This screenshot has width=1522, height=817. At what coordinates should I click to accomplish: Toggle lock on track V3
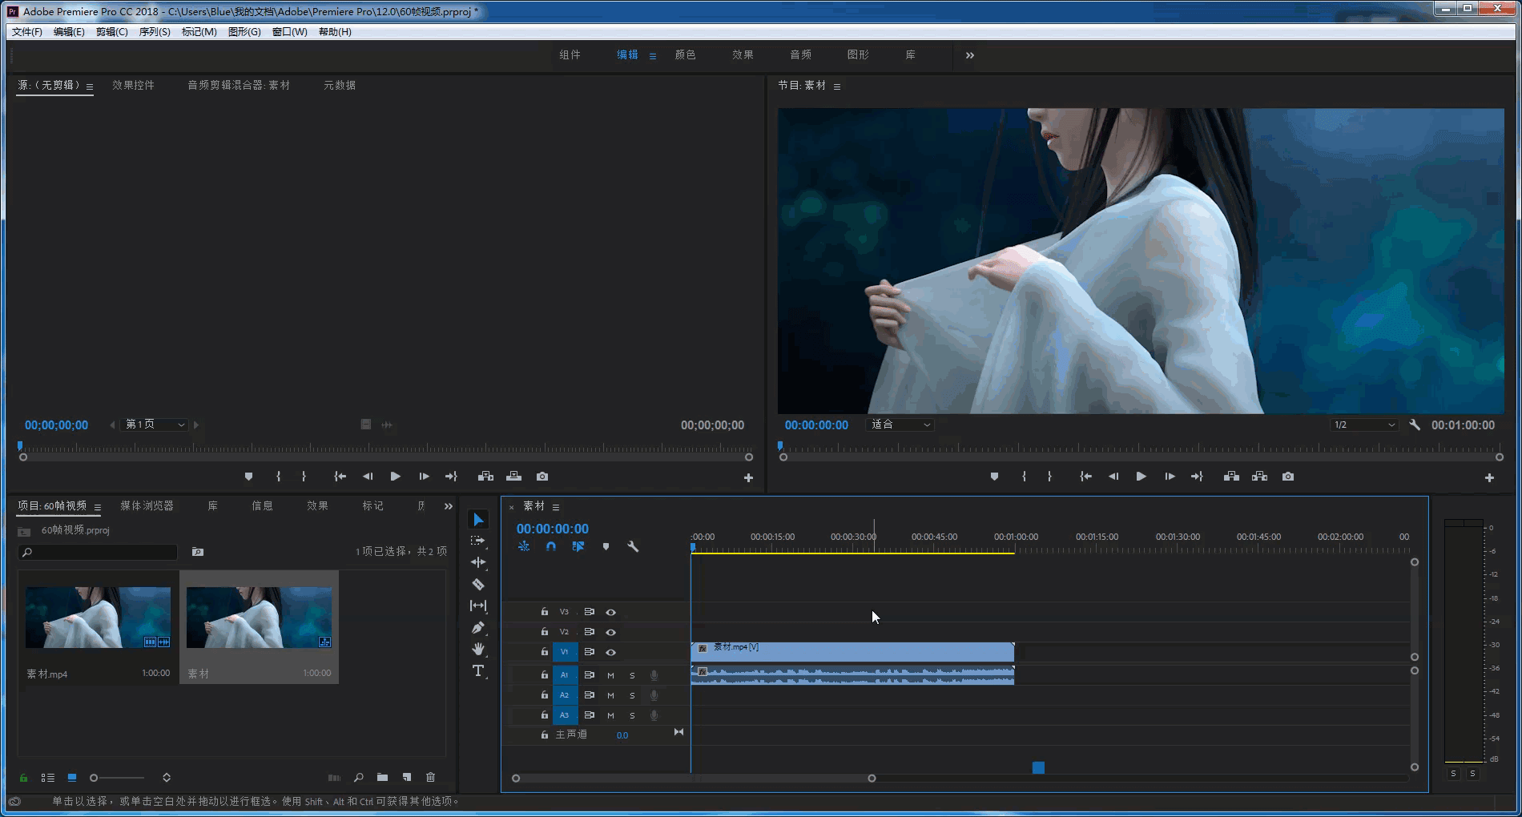click(545, 612)
